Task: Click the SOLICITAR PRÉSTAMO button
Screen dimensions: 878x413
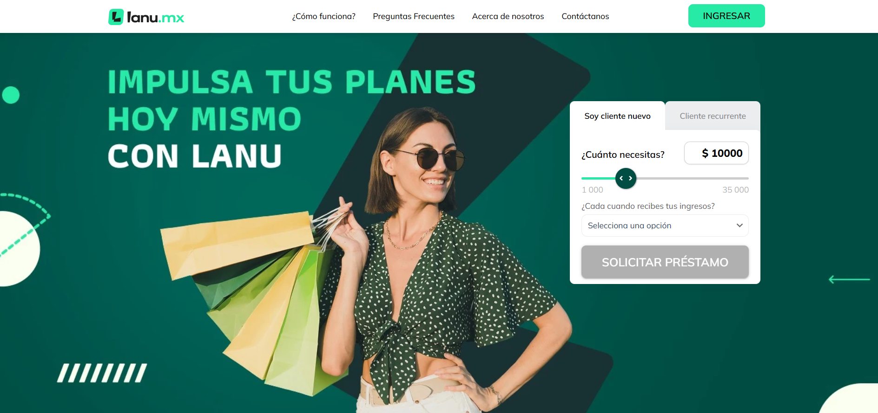Action: [x=665, y=262]
